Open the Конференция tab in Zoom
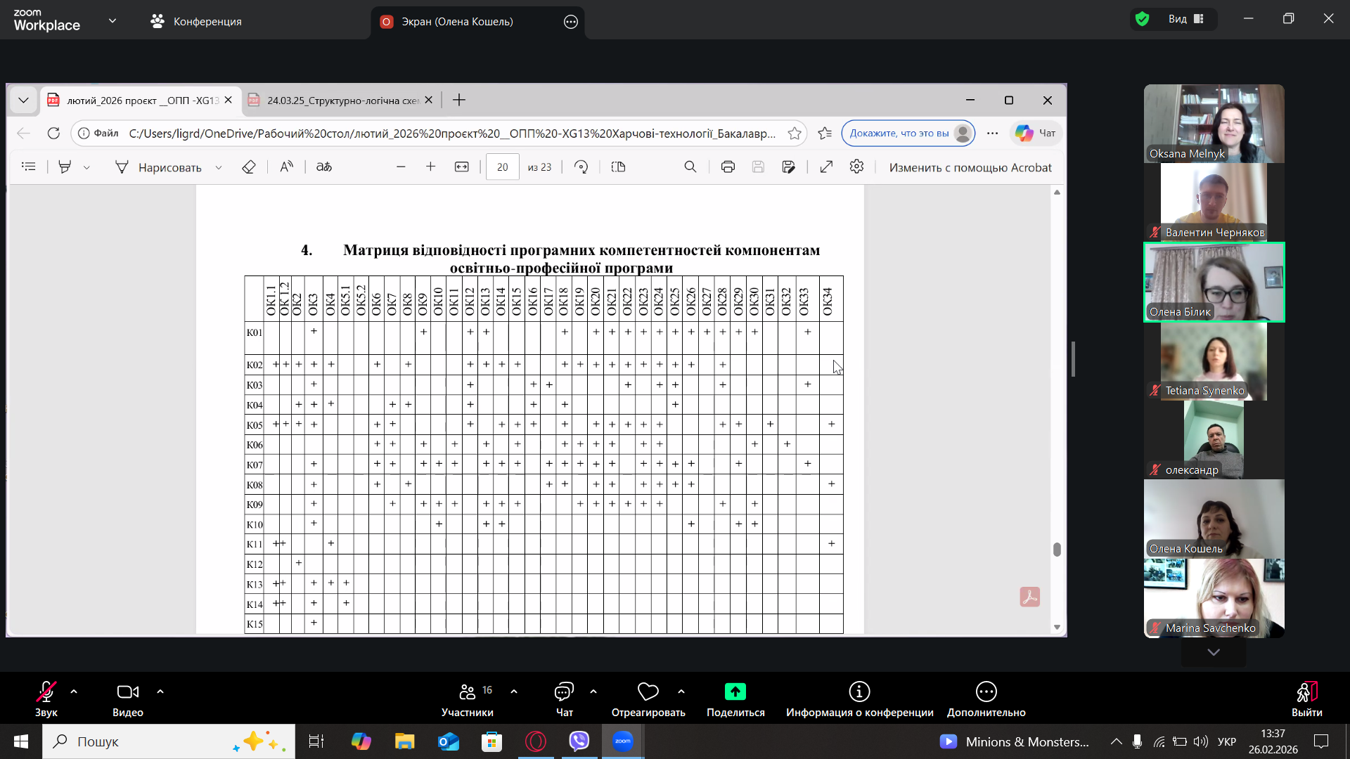Viewport: 1350px width, 759px height. [x=196, y=22]
